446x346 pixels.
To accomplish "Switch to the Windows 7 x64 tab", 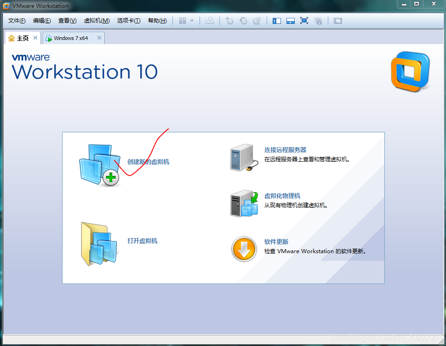I will [x=71, y=38].
